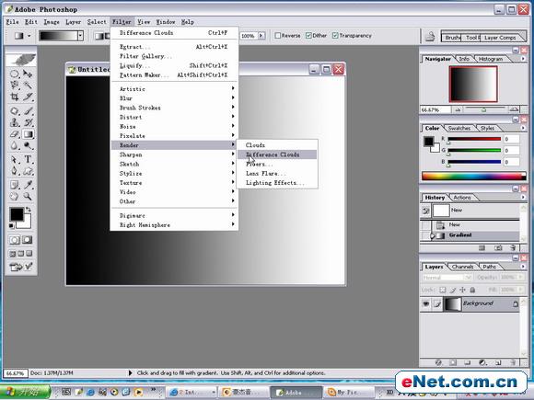Toggle the Reverse checkbox

pyautogui.click(x=277, y=35)
